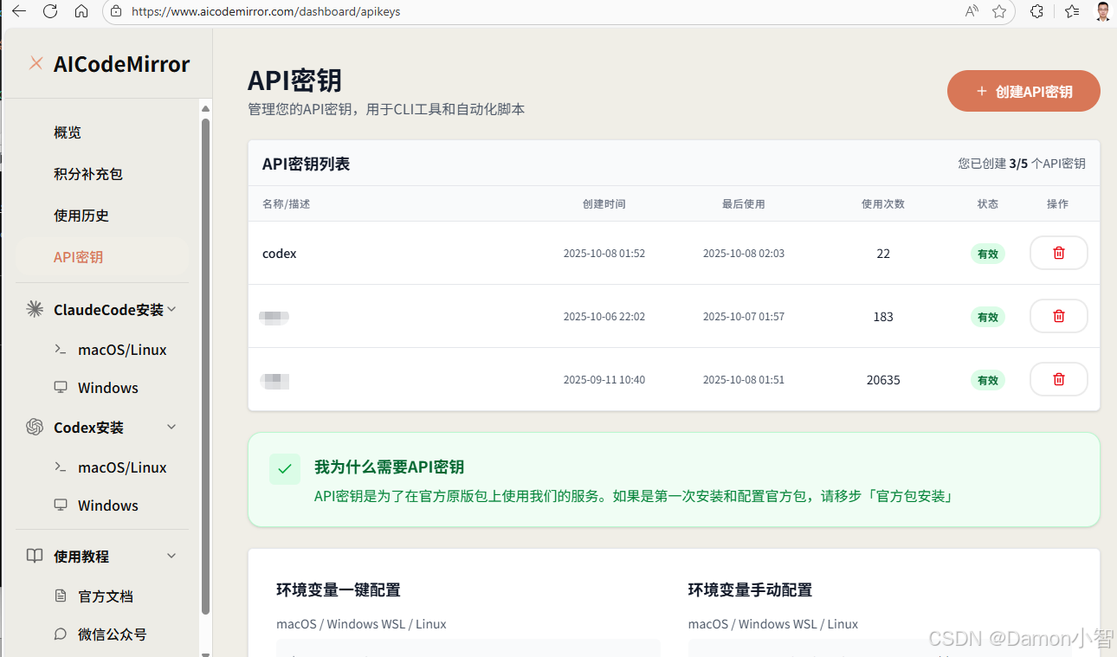Image resolution: width=1117 pixels, height=657 pixels.
Task: Click last used time 2025-10-08 01:51
Action: click(744, 380)
